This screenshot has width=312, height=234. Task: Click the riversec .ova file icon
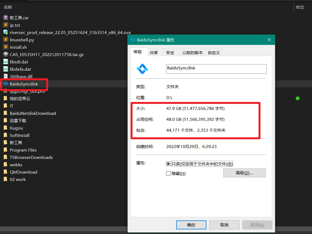click(5, 32)
